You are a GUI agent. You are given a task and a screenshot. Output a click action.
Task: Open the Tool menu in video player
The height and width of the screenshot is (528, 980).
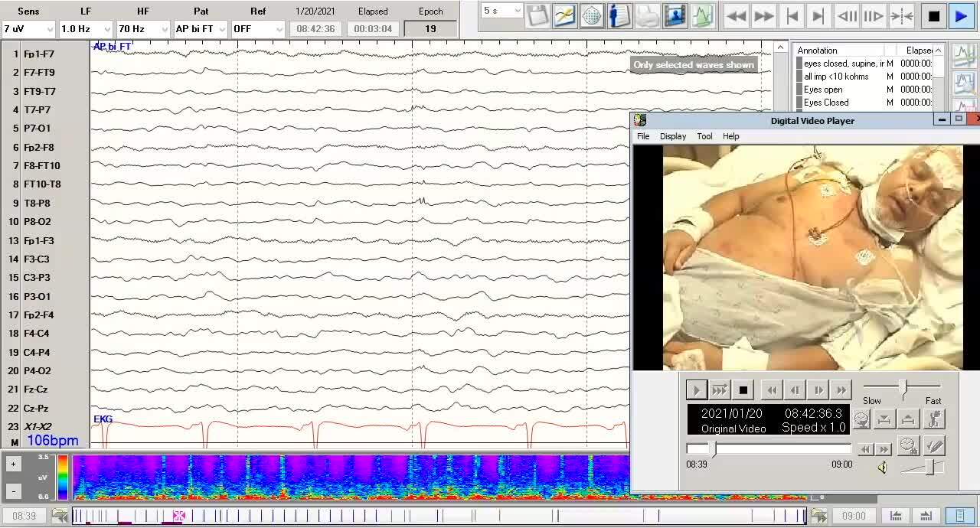pos(704,136)
